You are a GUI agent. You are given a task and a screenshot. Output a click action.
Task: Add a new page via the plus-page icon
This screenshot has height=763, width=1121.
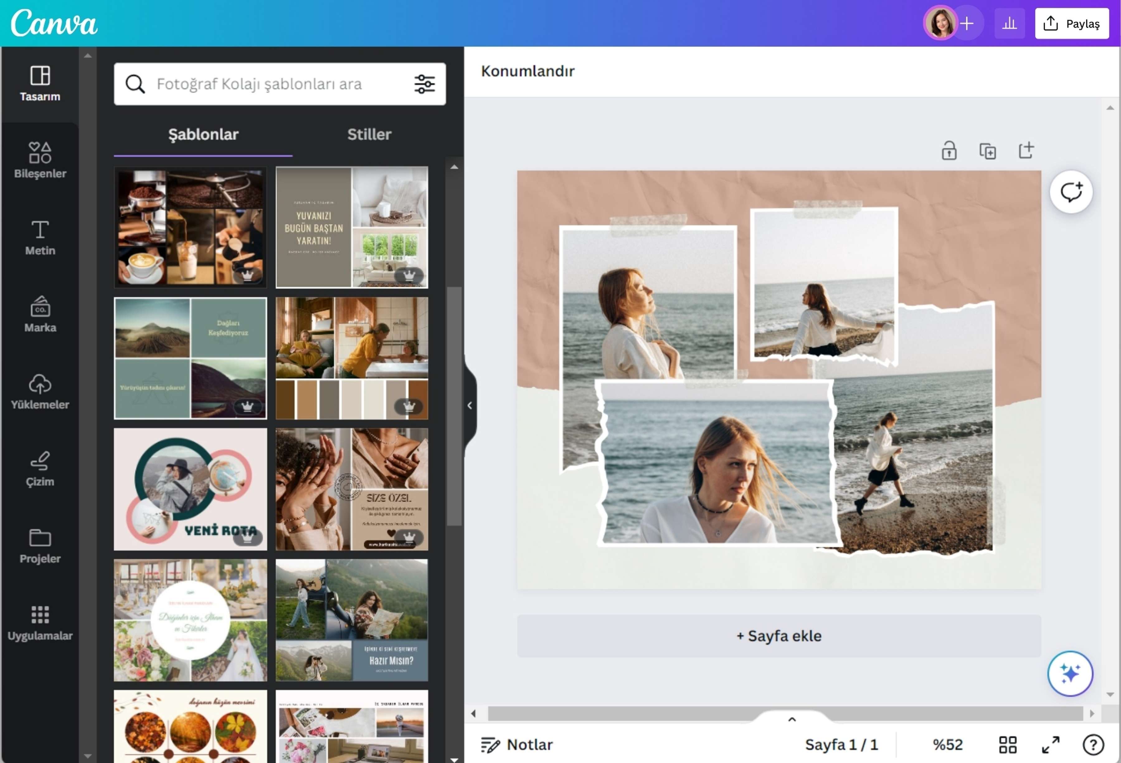point(1026,150)
